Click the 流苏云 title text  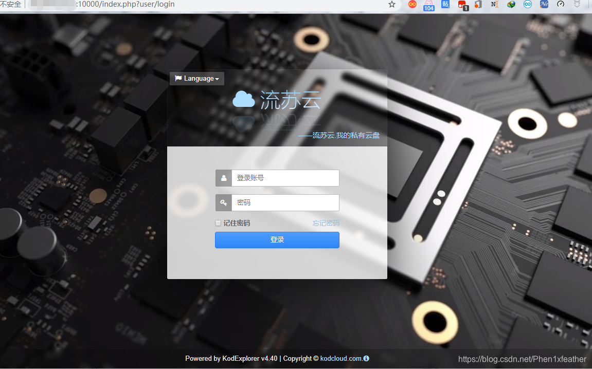[290, 100]
